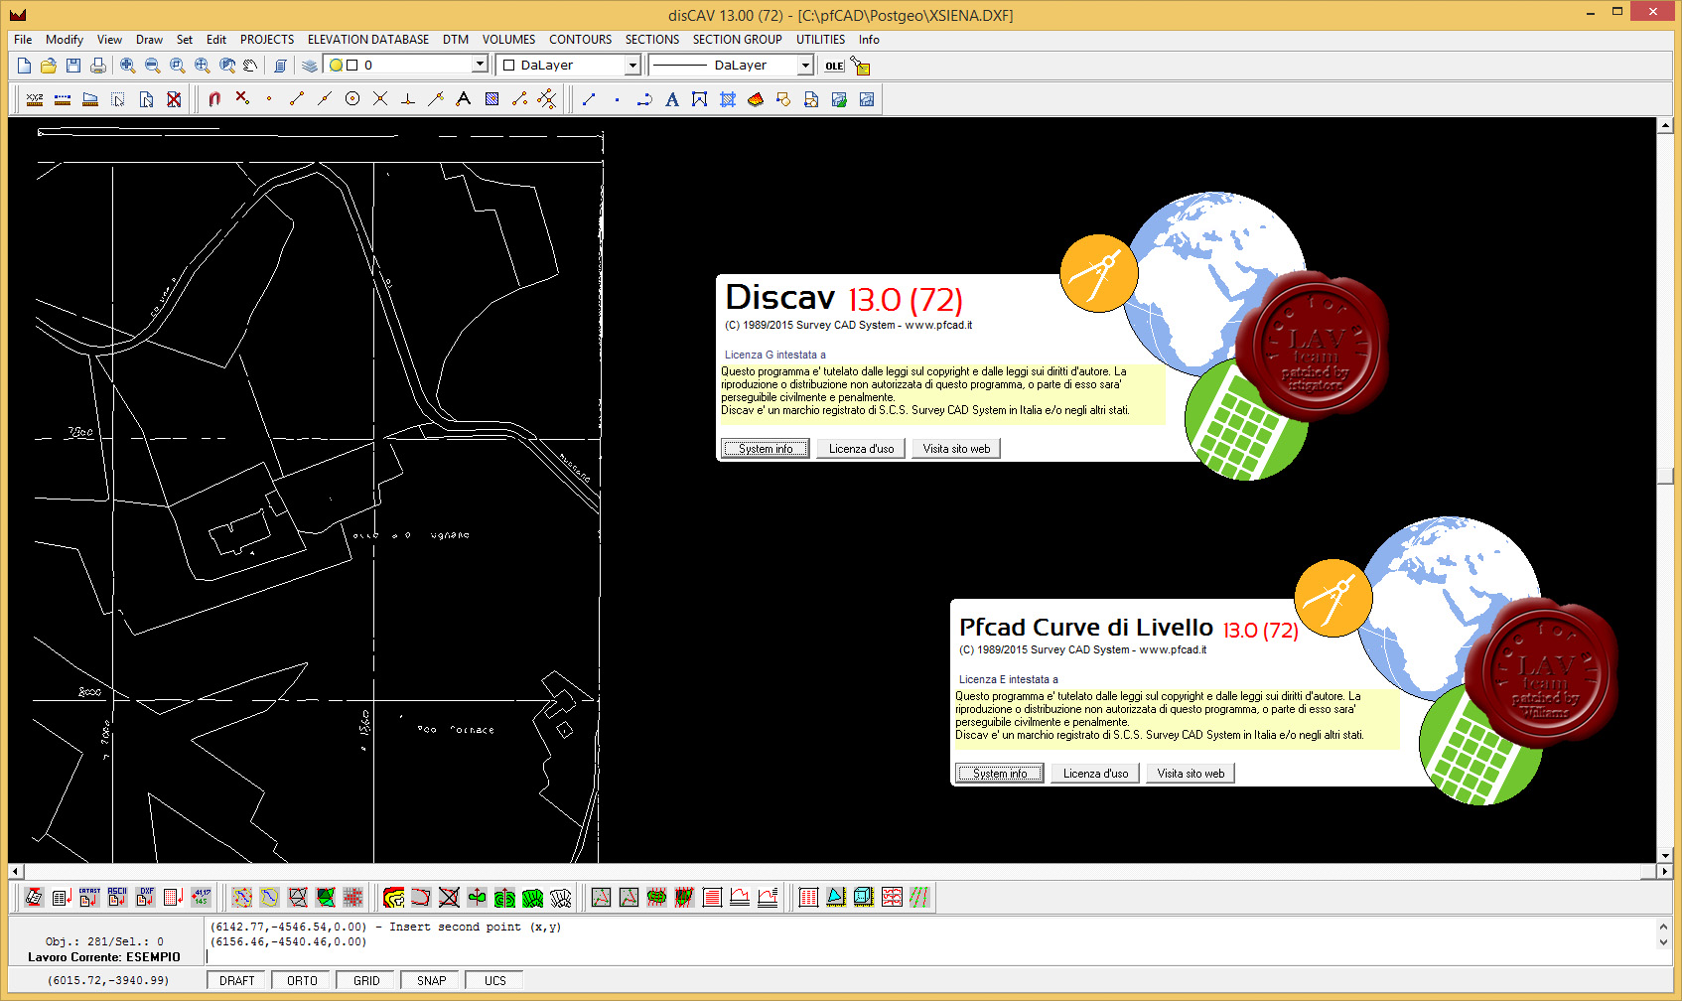Click the Zoom out magnifier icon
1682x1001 pixels.
point(152,66)
